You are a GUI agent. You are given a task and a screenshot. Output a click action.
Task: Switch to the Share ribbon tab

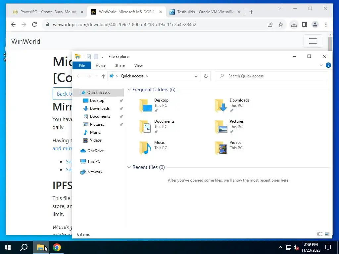pyautogui.click(x=120, y=65)
